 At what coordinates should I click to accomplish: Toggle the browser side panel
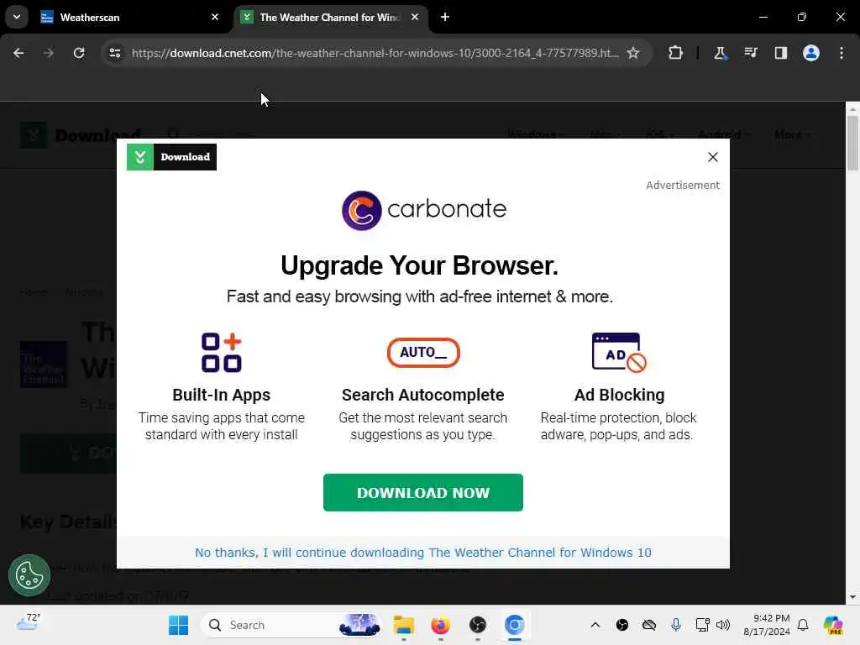(x=780, y=53)
